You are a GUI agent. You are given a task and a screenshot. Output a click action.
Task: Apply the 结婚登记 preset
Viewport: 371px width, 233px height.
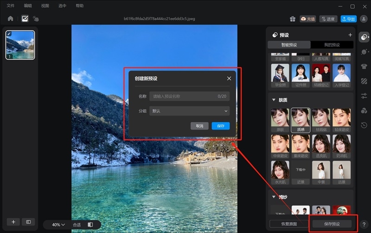tap(321, 75)
